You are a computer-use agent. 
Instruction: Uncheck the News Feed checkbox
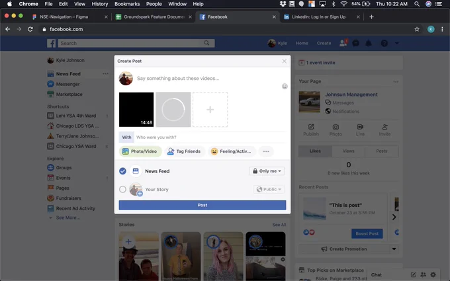(x=122, y=171)
